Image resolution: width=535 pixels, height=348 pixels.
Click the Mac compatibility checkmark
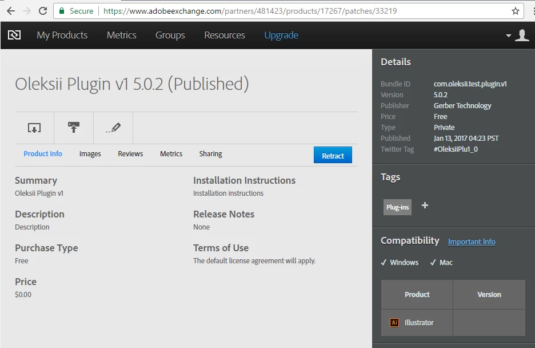[433, 262]
